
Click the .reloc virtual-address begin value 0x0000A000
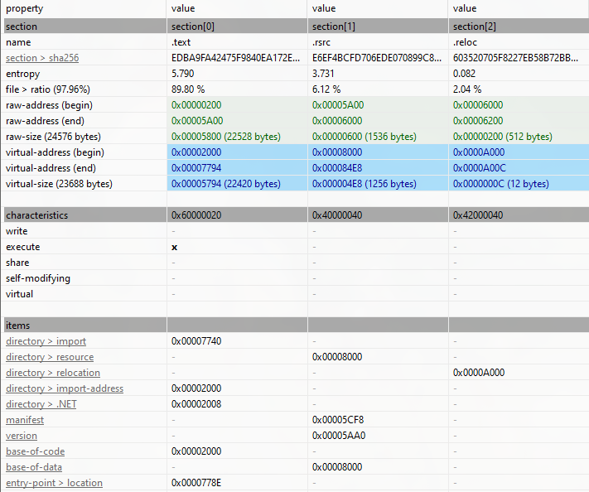click(x=479, y=152)
